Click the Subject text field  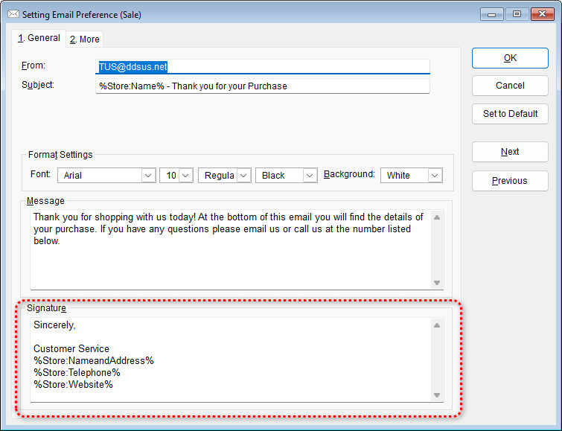pyautogui.click(x=262, y=86)
